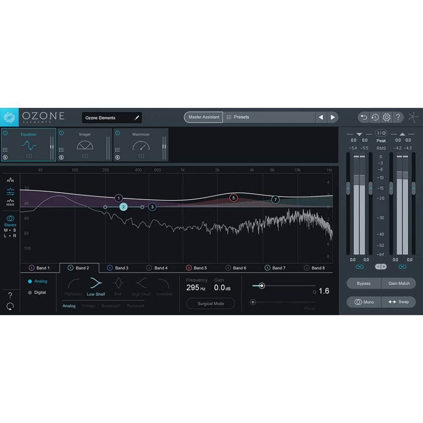Choose the High Shelf filter shape
Image resolution: width=423 pixels, height=423 pixels.
click(141, 287)
